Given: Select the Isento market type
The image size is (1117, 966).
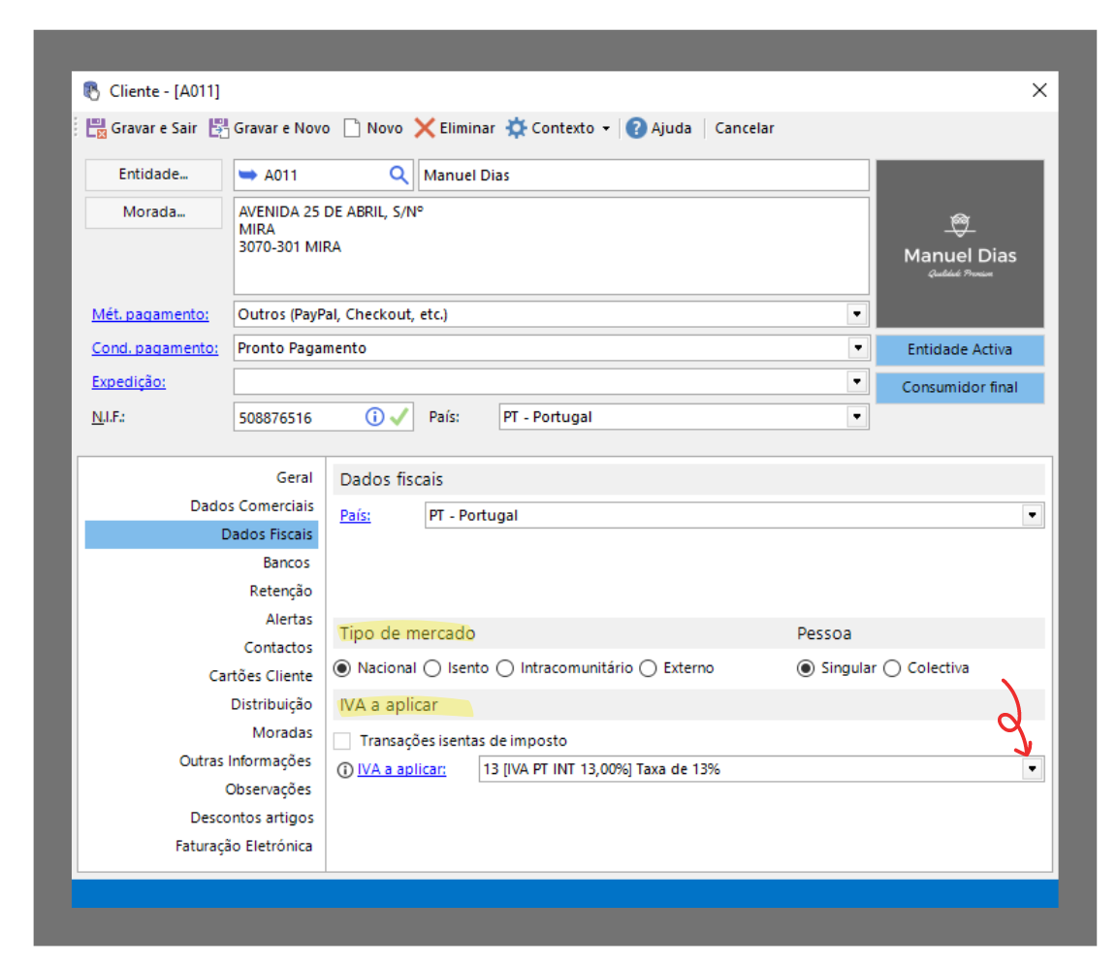Looking at the screenshot, I should tap(432, 668).
